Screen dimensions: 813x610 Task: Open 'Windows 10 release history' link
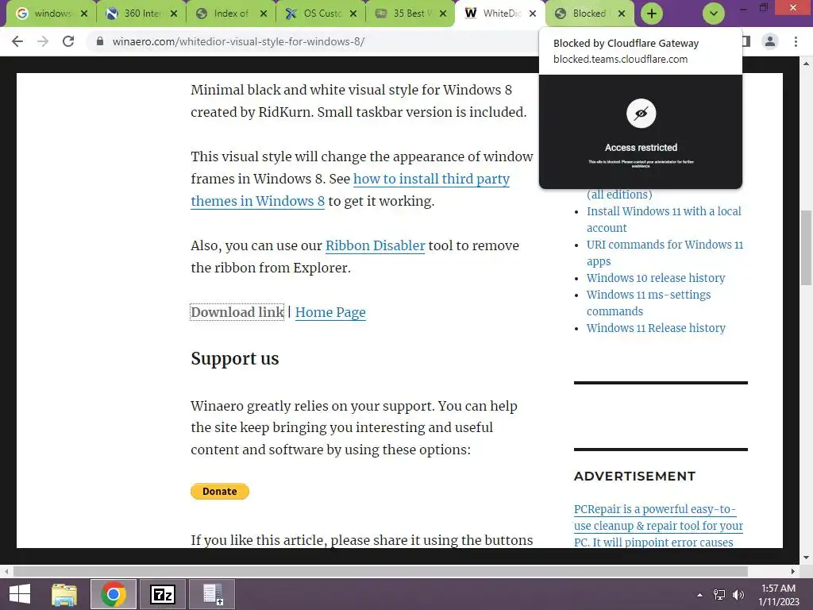point(655,278)
